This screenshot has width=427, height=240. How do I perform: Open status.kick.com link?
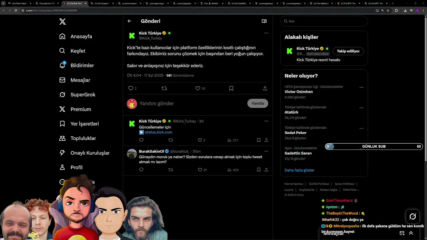(158, 132)
